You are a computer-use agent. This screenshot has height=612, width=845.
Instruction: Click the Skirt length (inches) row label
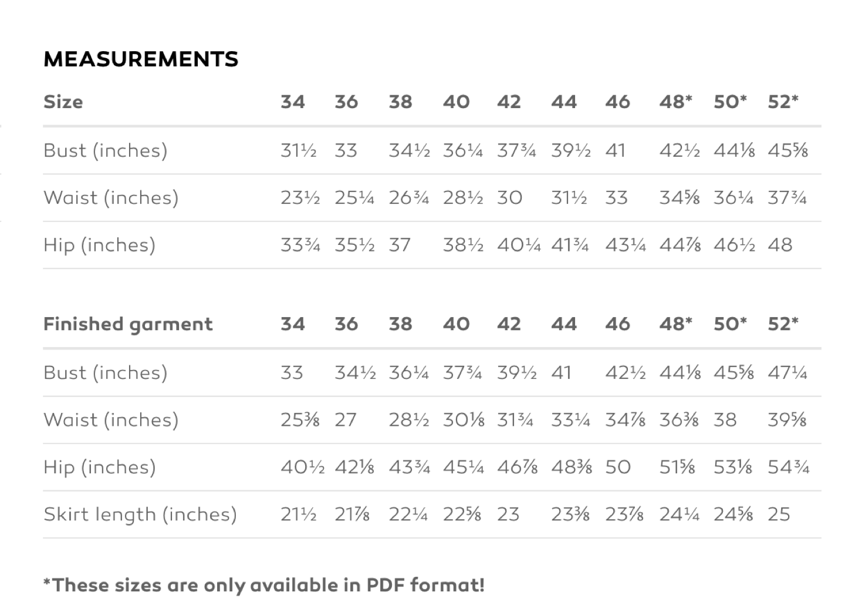140,515
